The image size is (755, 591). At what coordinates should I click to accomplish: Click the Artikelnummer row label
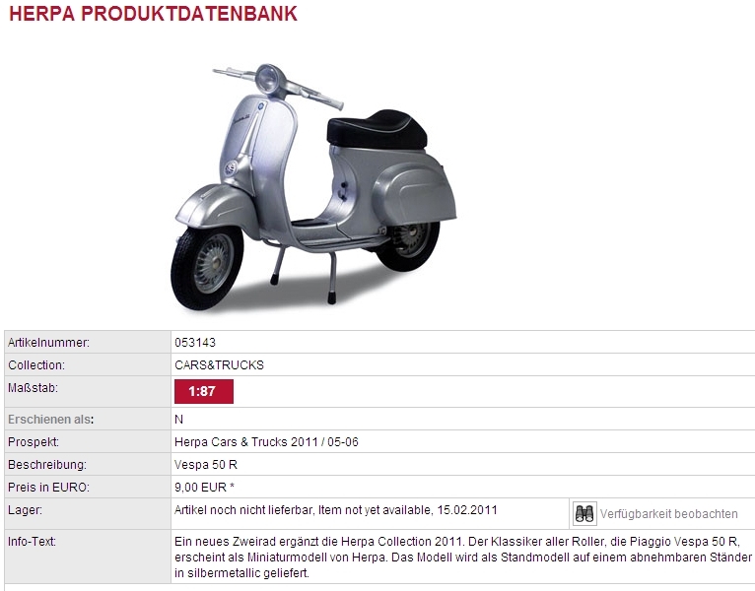[48, 343]
